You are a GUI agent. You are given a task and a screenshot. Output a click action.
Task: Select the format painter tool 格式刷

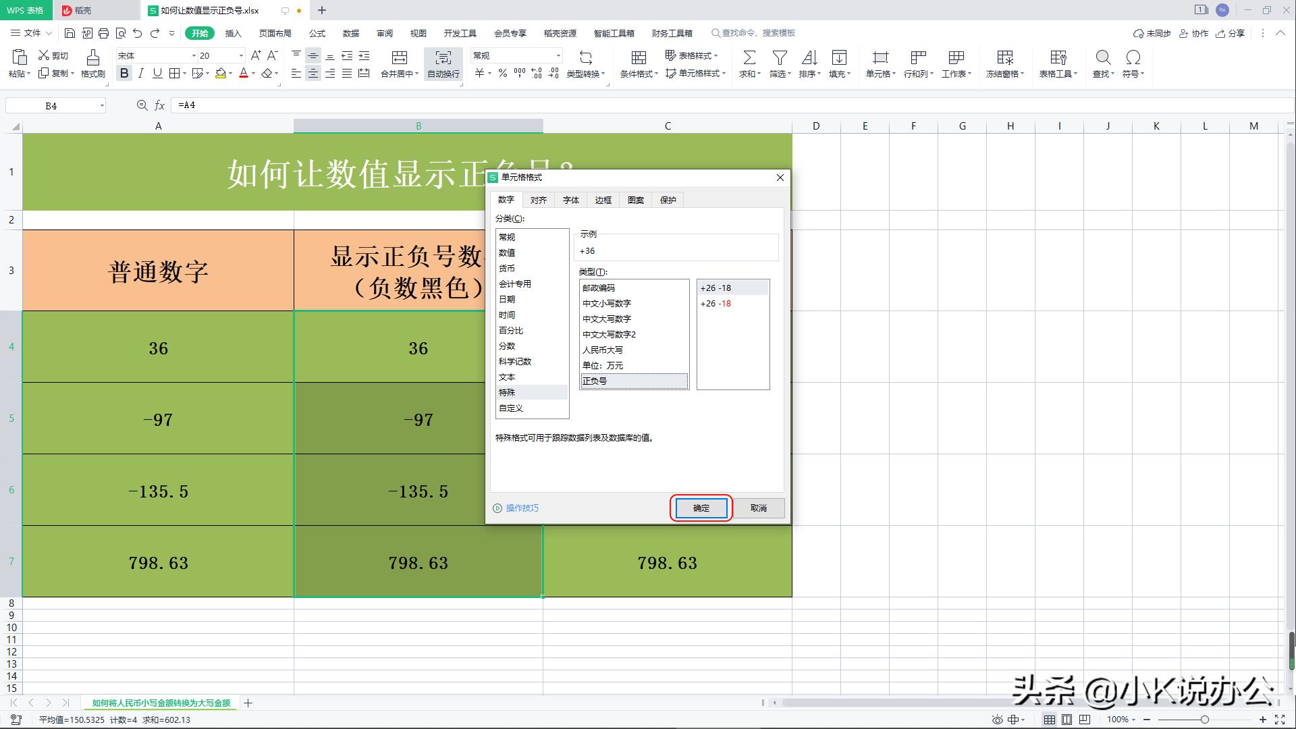click(x=92, y=64)
